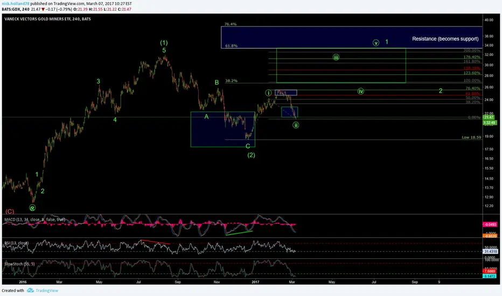Click the green 21.47 current price tag
502x296 pixels.
[489, 117]
